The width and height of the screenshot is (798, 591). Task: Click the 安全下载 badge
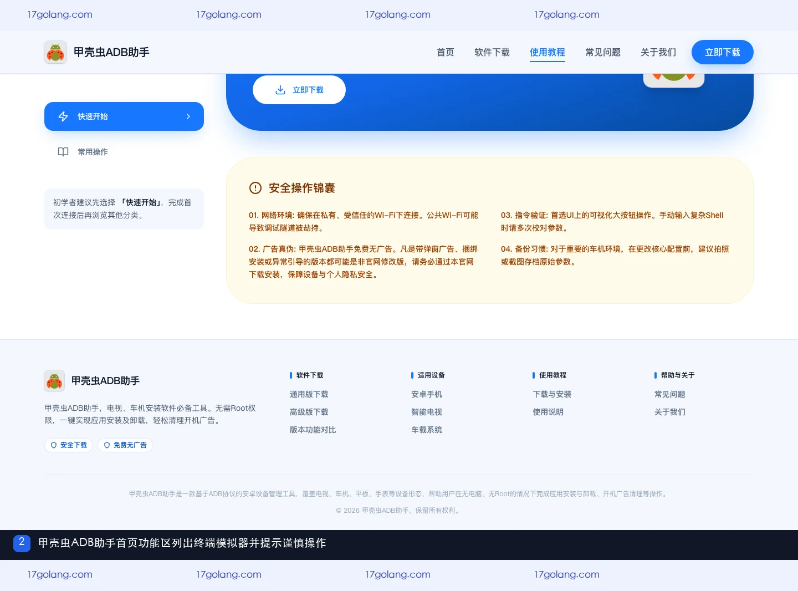[x=69, y=445]
